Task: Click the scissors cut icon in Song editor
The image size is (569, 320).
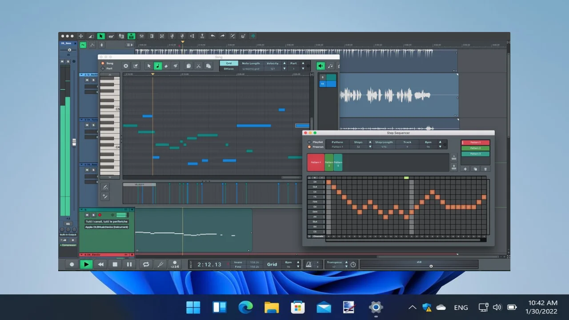Action: pos(198,66)
